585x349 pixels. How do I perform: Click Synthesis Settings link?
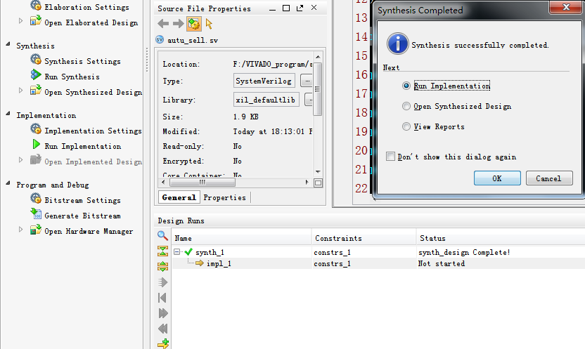point(82,61)
